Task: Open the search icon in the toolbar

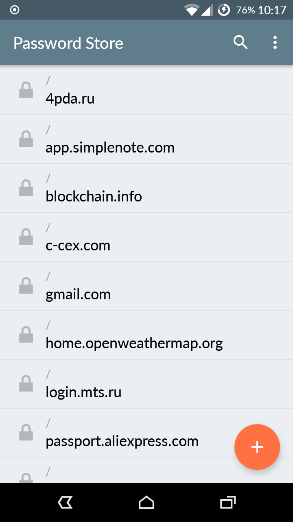Action: [x=241, y=42]
